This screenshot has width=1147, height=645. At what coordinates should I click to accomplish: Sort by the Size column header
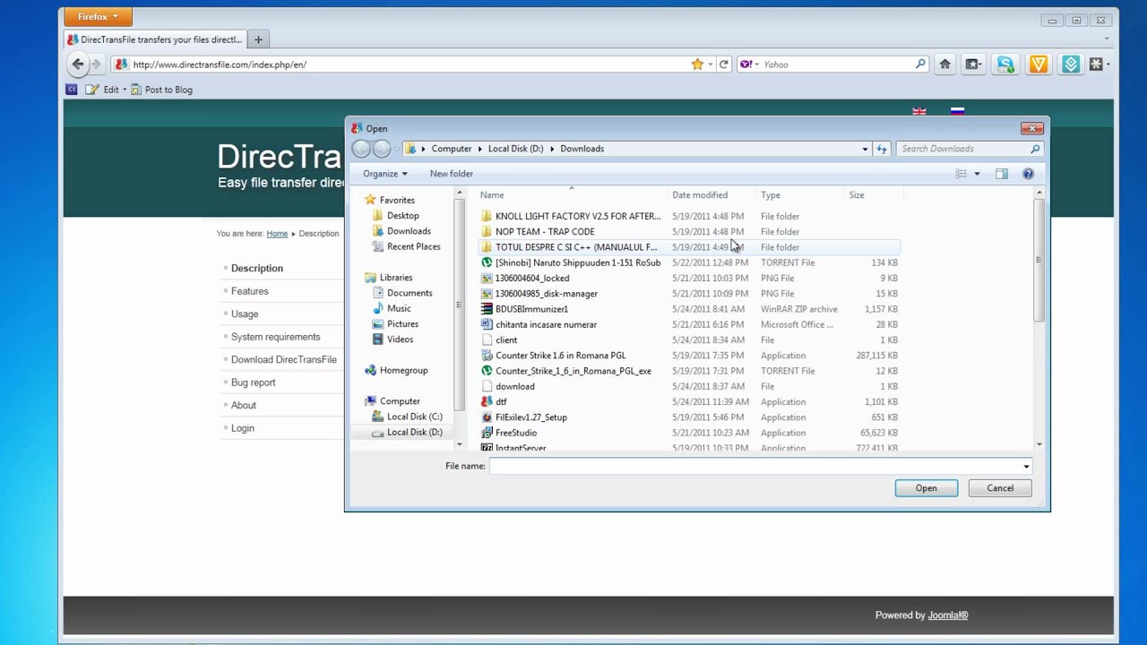[x=874, y=195]
